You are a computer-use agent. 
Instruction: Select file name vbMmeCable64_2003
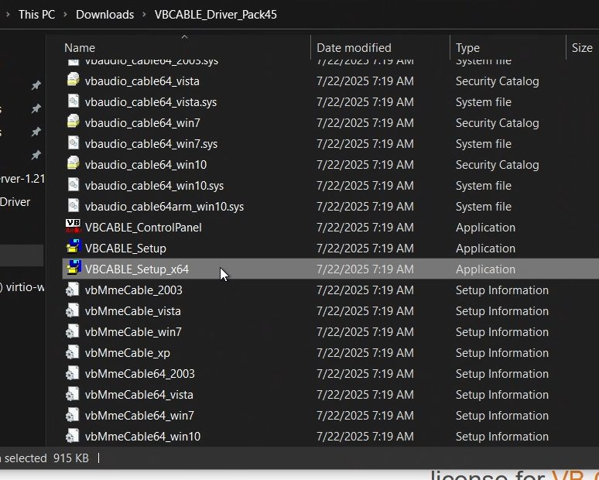[140, 373]
